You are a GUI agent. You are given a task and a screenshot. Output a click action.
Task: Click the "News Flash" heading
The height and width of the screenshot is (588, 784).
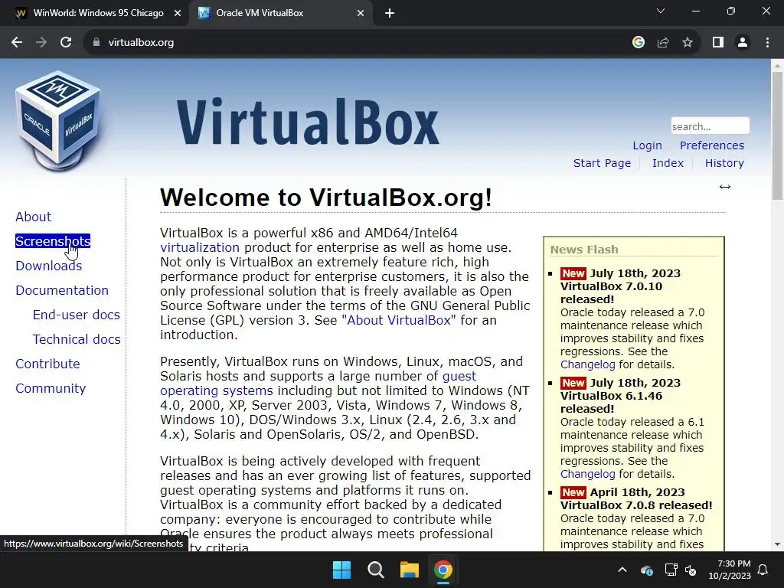click(x=584, y=250)
